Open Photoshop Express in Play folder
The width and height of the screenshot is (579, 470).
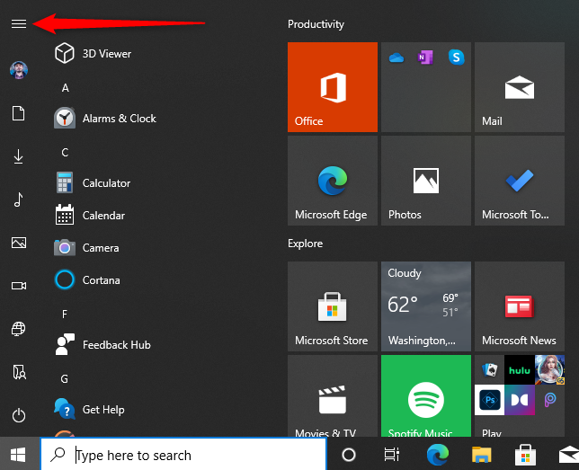click(x=490, y=400)
